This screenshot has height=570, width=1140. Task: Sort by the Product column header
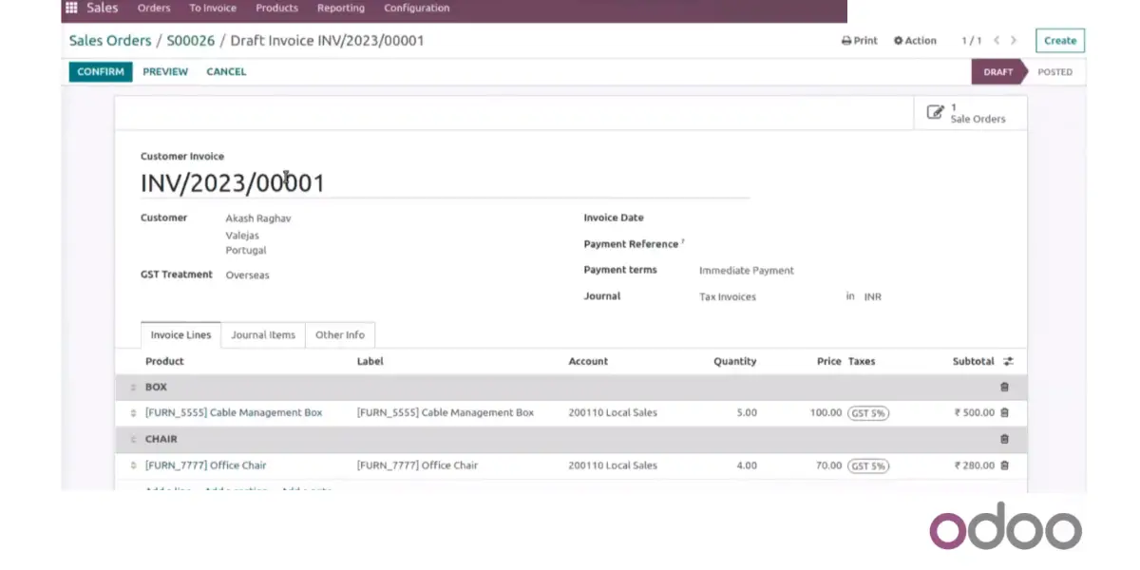pos(164,361)
